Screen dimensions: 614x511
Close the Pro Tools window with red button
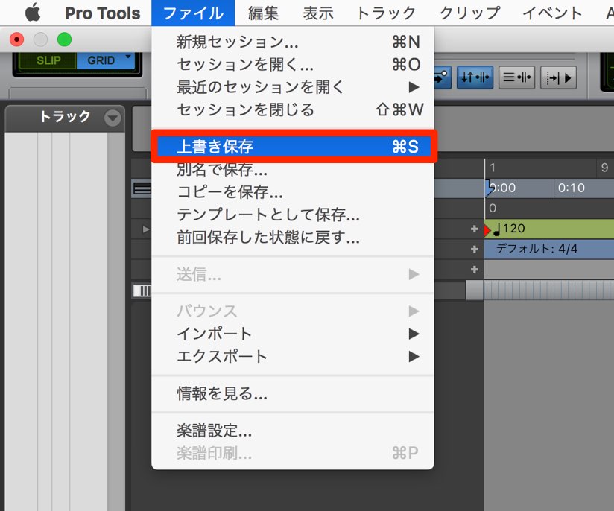pyautogui.click(x=16, y=39)
